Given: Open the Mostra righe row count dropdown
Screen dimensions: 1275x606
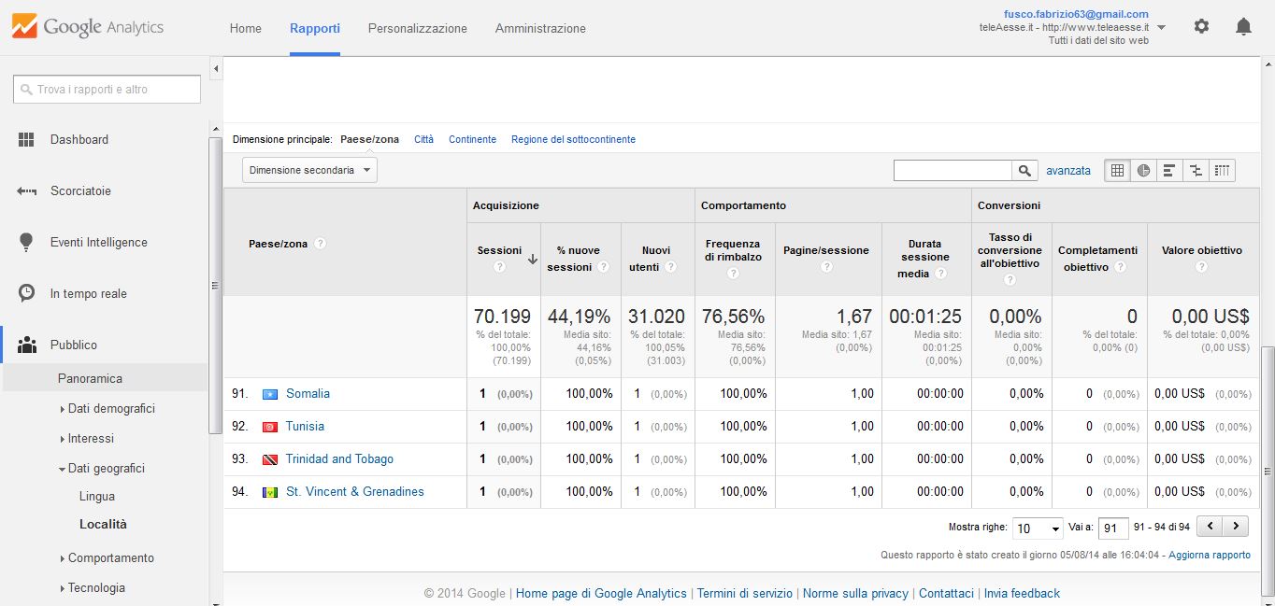Looking at the screenshot, I should 1038,528.
